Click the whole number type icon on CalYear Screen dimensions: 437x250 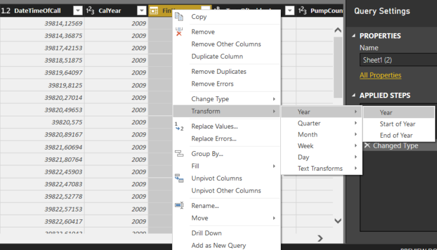point(90,11)
